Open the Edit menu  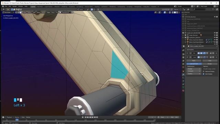tap(10, 6)
